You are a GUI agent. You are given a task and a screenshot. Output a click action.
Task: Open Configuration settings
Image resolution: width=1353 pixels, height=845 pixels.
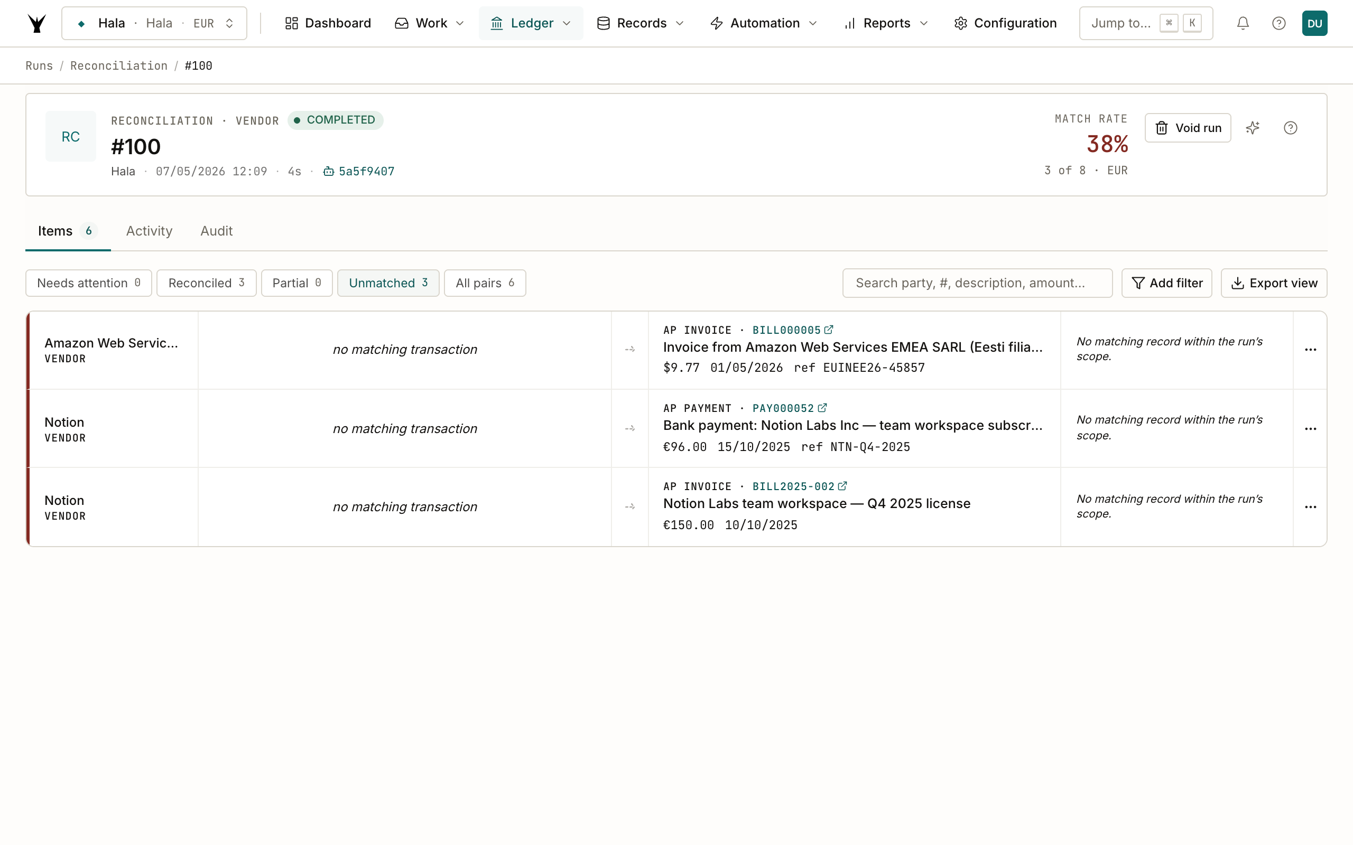[x=1005, y=23]
